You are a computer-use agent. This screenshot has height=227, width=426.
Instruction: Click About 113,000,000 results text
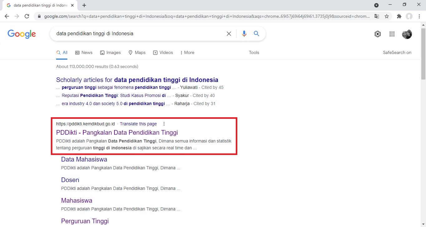97,66
